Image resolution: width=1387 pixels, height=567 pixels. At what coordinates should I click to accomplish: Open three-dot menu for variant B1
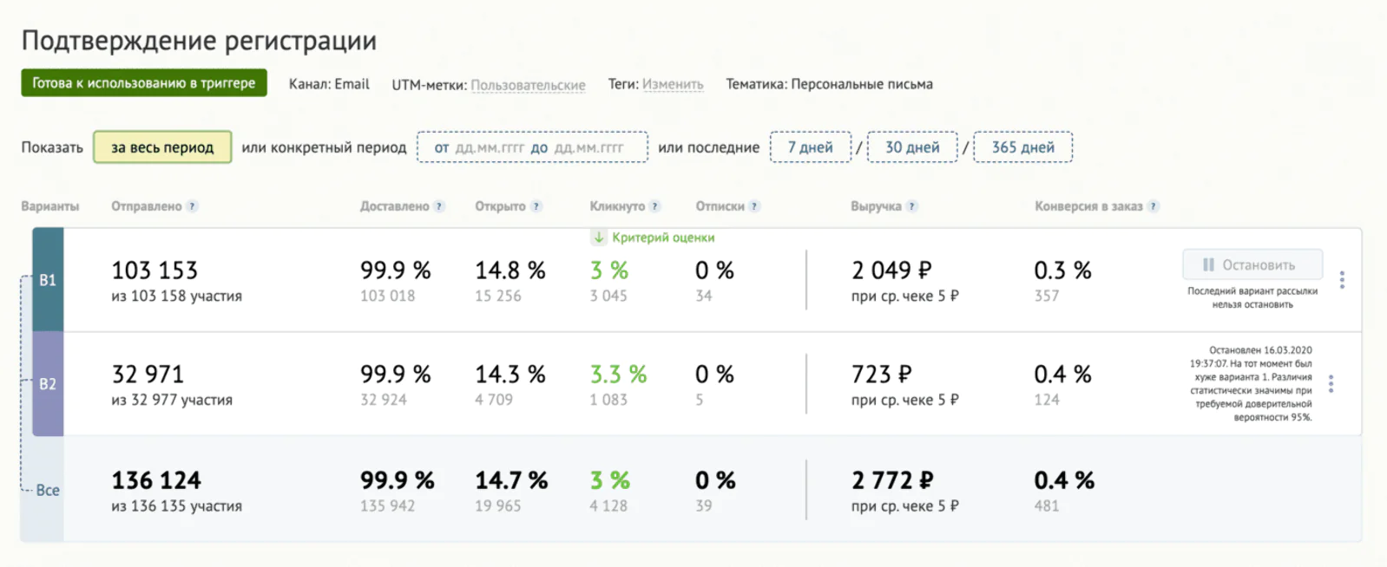click(1342, 280)
